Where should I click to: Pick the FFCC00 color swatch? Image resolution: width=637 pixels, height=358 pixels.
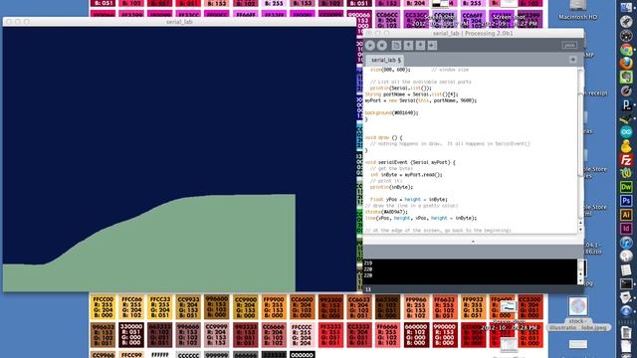(104, 307)
